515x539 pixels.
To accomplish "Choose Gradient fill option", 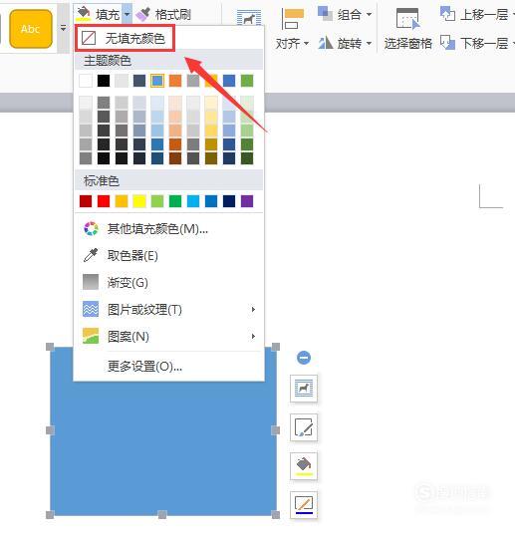I will [168, 283].
